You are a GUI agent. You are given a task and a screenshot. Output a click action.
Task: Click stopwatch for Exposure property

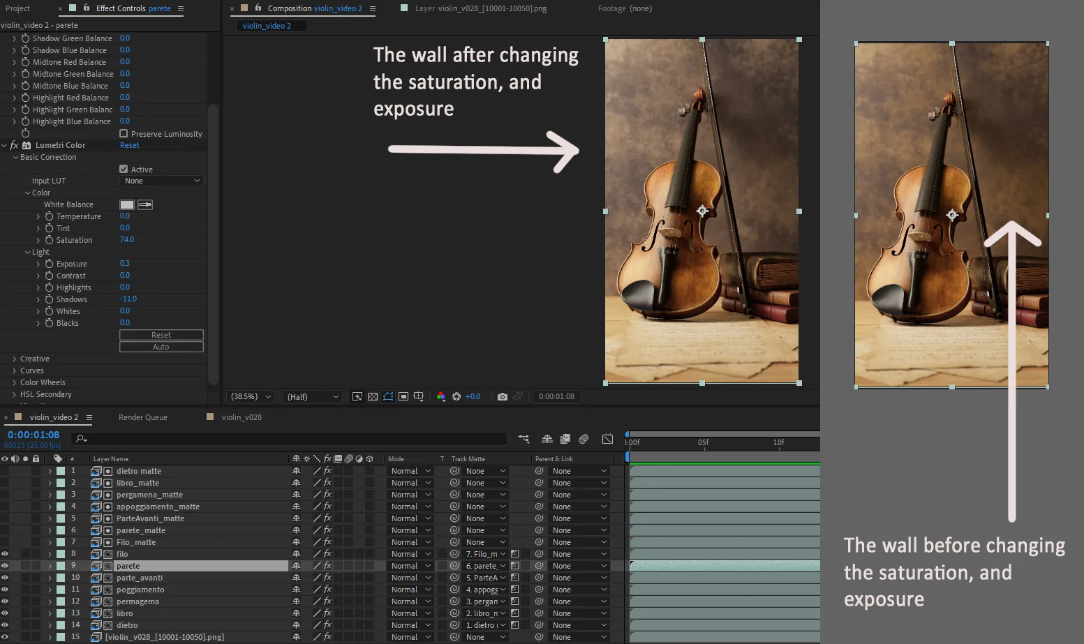click(49, 264)
